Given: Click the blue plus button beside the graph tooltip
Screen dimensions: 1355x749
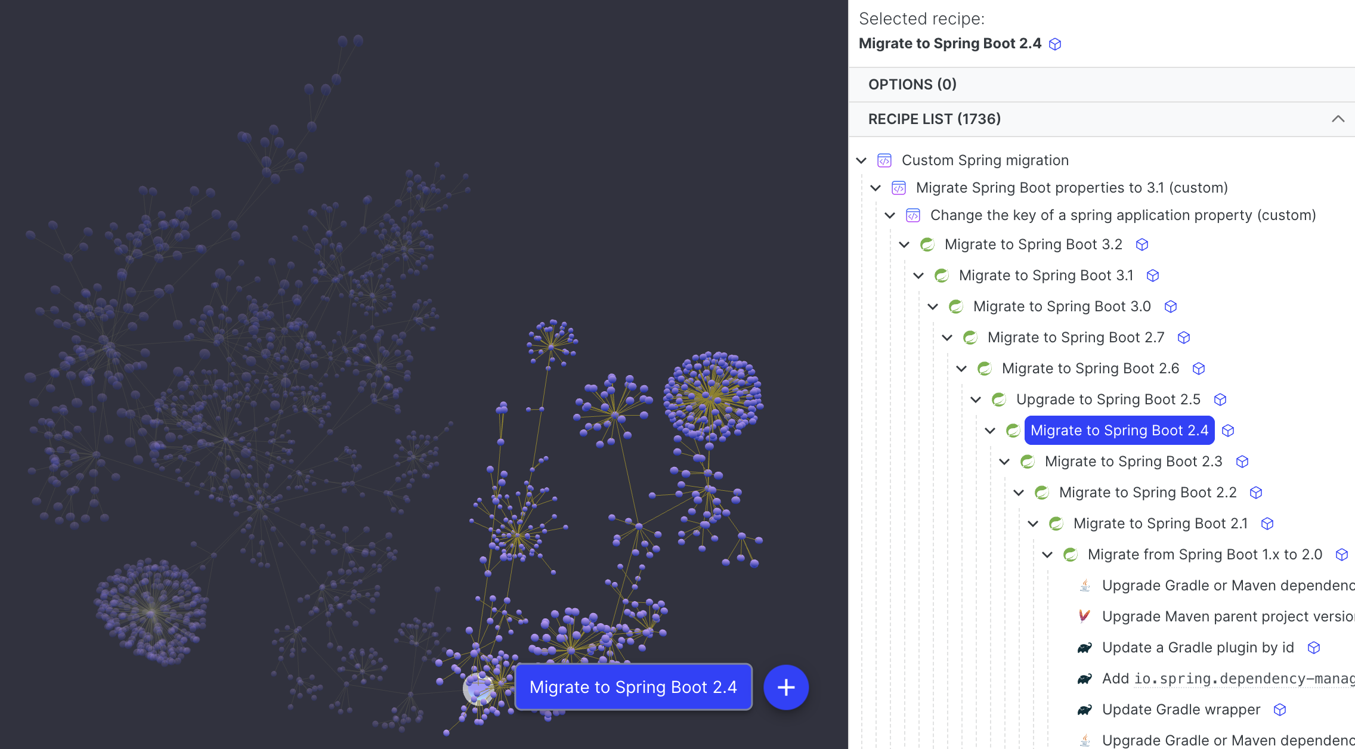Looking at the screenshot, I should pos(786,687).
